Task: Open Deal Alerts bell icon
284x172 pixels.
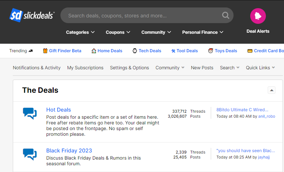Action: point(258,16)
